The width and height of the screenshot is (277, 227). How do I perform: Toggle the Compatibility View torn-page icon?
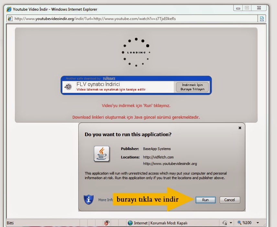[x=262, y=19]
